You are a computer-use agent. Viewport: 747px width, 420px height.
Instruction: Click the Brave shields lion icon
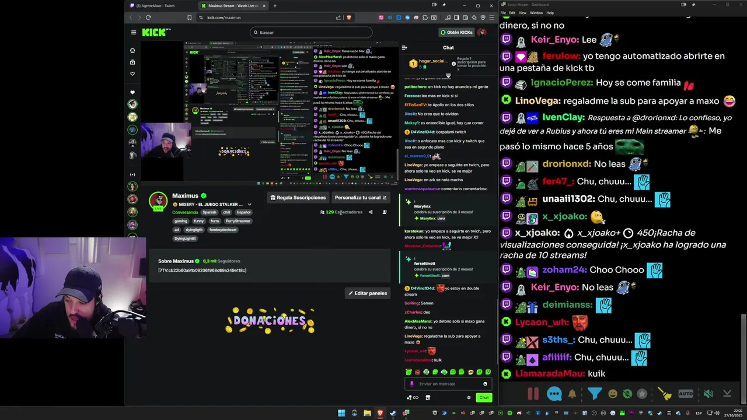coord(348,17)
